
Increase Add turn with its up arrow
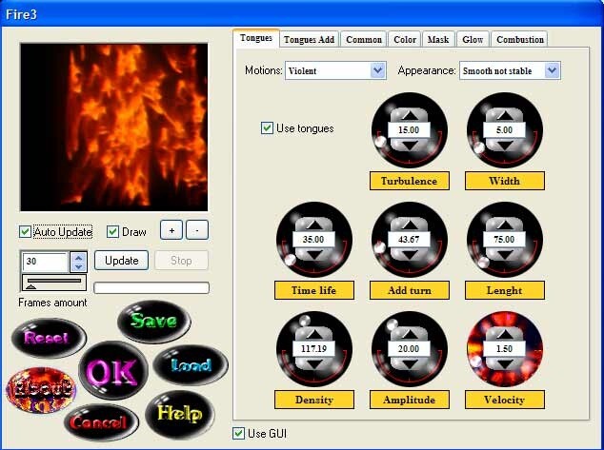point(410,225)
